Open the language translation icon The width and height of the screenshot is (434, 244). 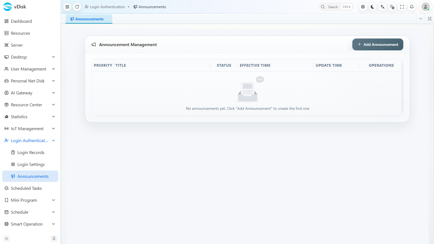pos(382,7)
